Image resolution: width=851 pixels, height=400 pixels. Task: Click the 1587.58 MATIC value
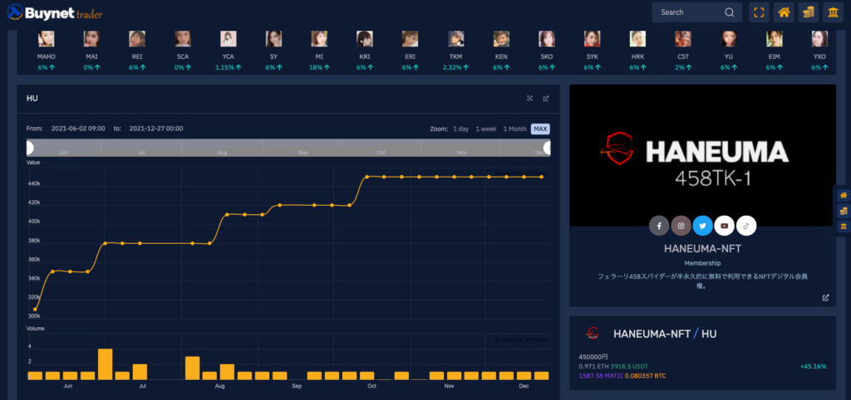tap(601, 376)
